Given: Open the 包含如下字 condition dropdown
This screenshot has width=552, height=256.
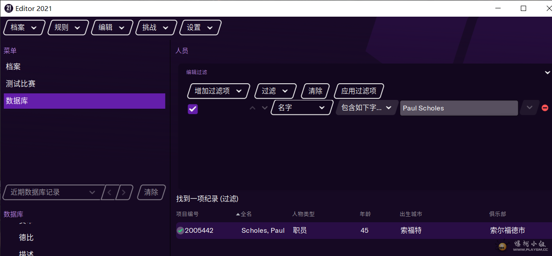Looking at the screenshot, I should click(x=367, y=108).
